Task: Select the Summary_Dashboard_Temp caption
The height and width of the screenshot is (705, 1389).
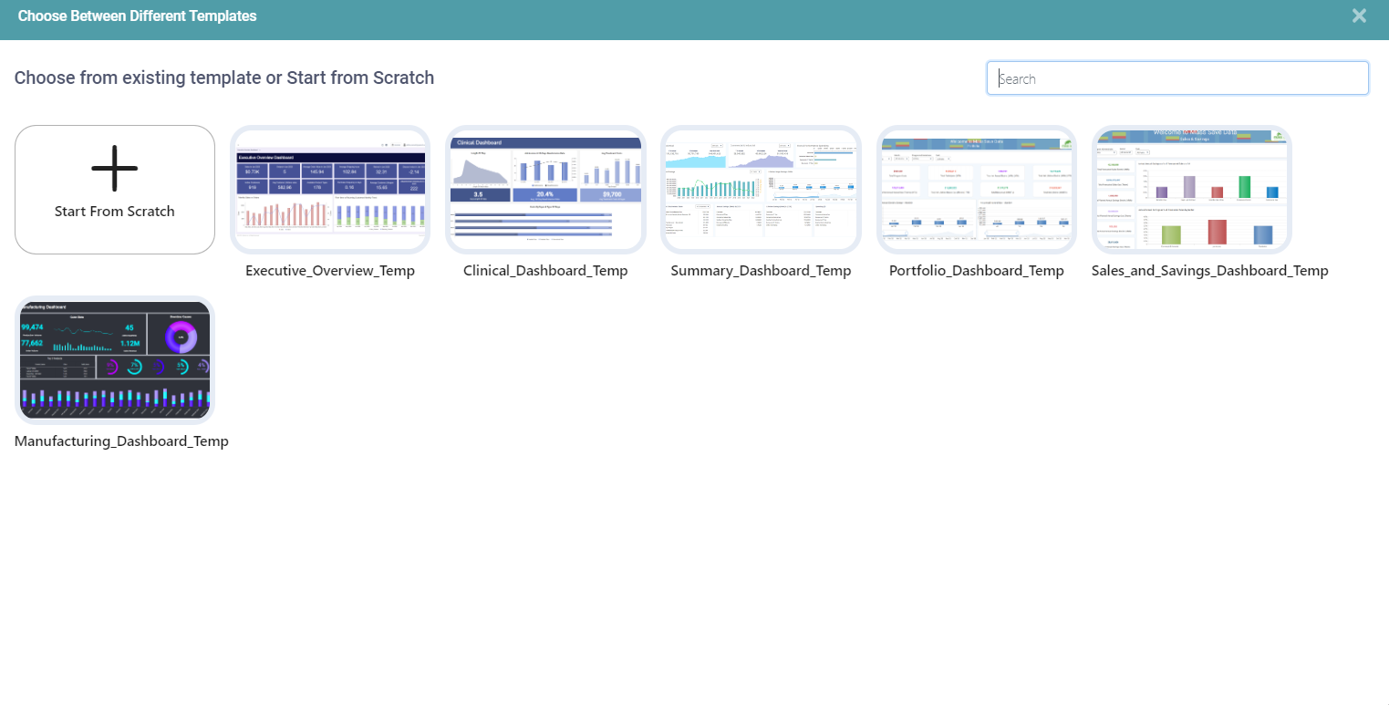Action: coord(761,271)
